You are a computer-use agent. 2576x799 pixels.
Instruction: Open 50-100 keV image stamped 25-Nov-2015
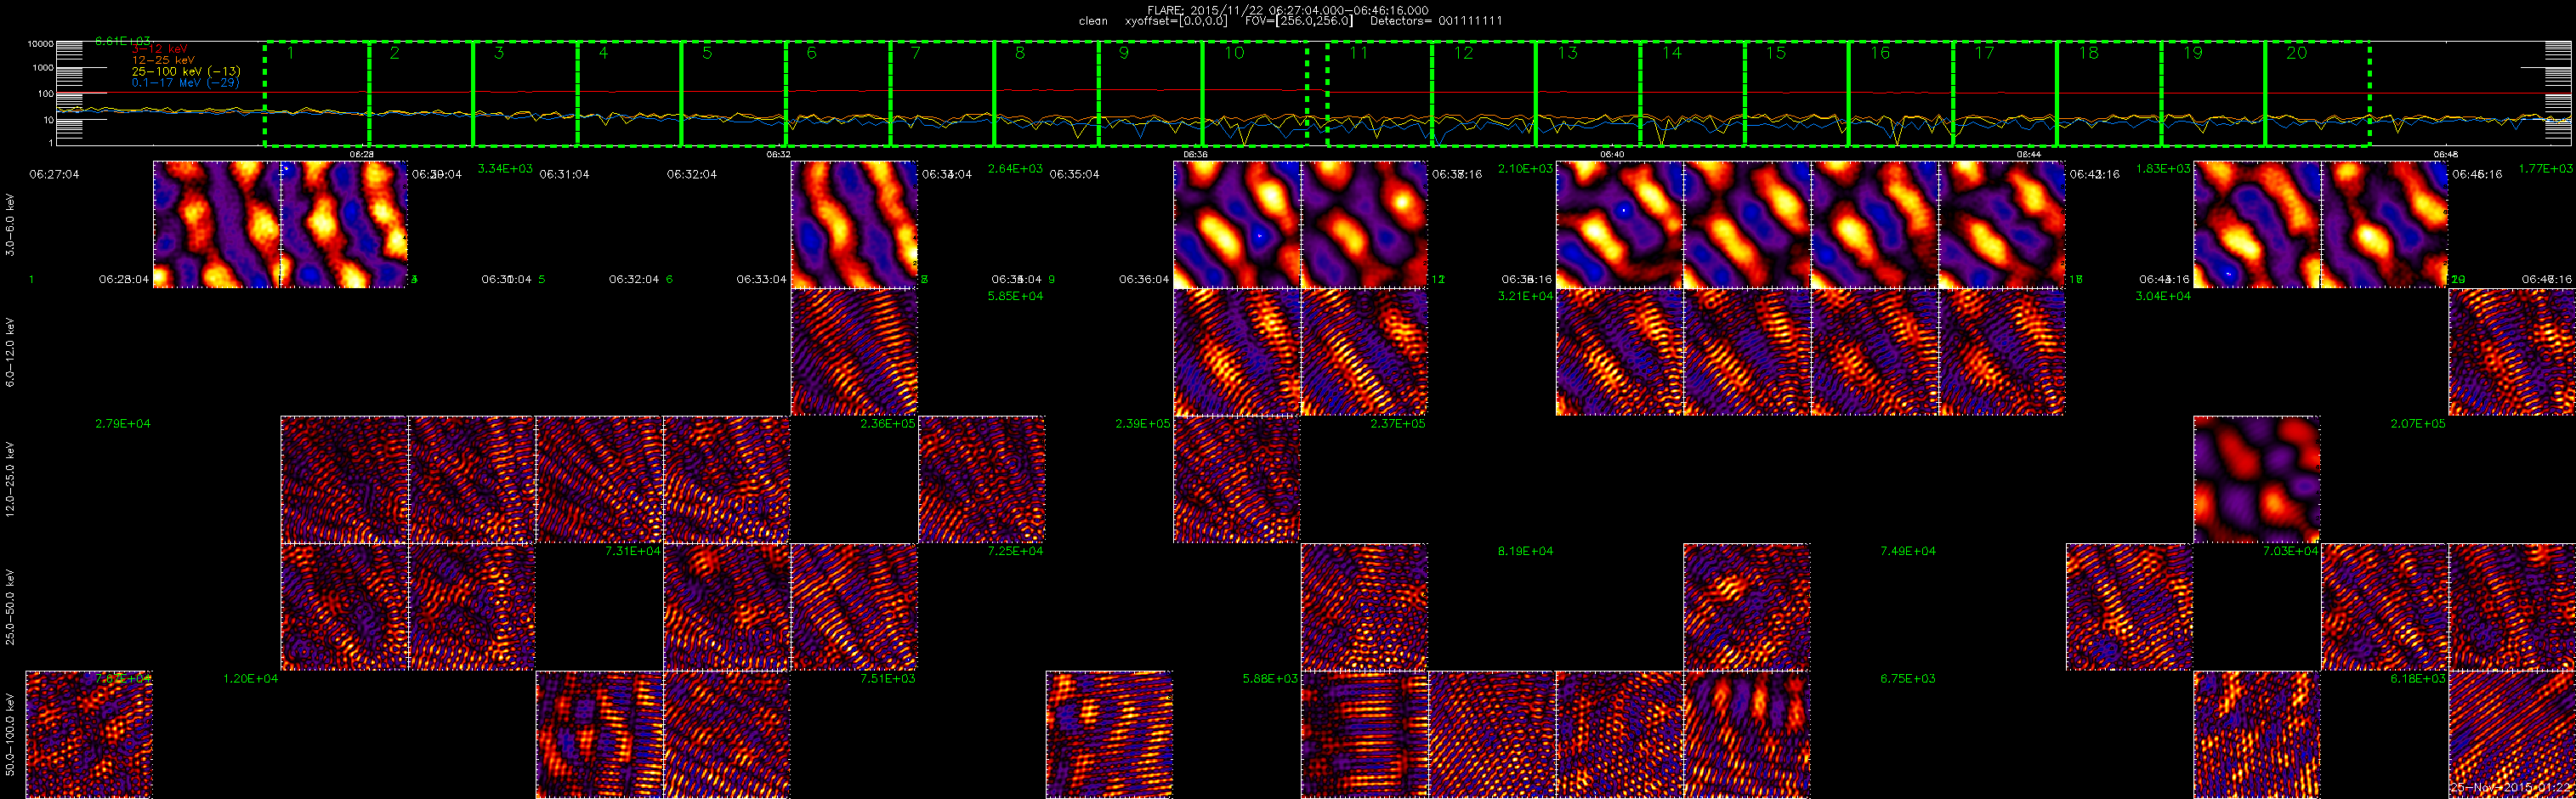(x=2512, y=735)
